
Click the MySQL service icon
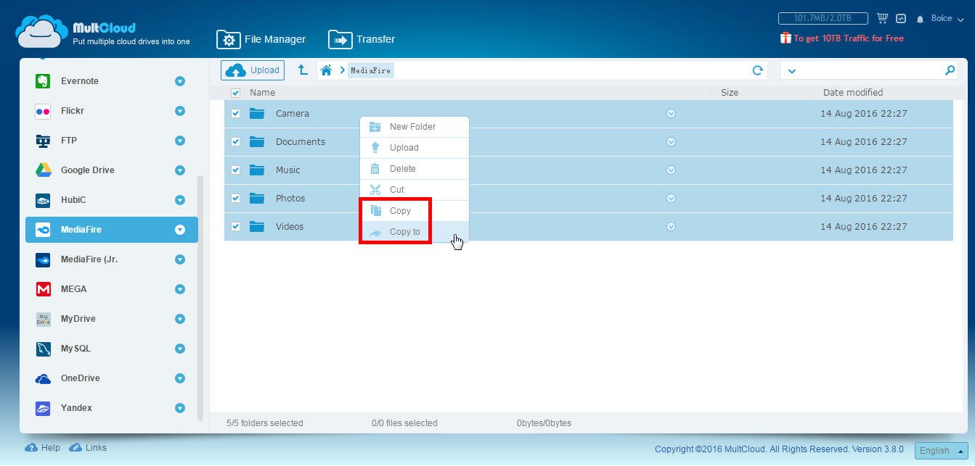click(x=43, y=349)
